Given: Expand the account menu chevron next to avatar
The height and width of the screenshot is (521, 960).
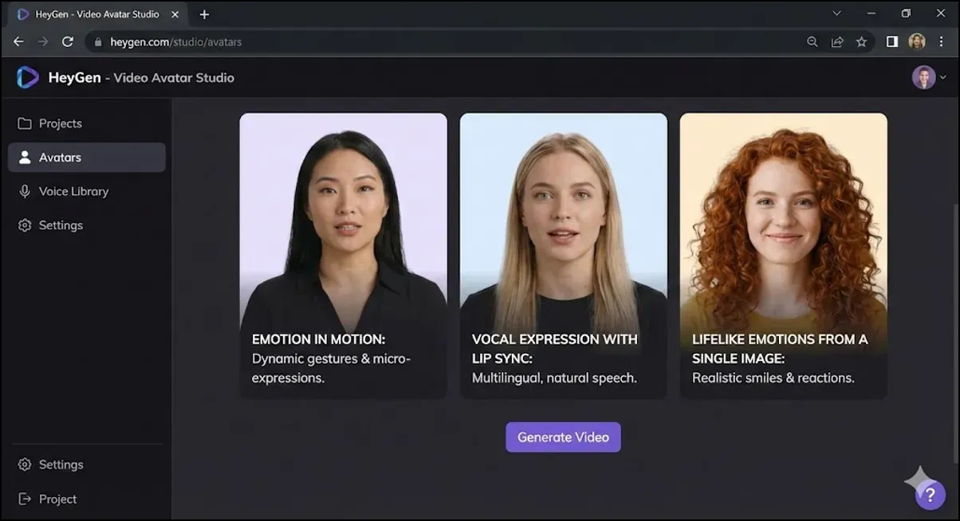Looking at the screenshot, I should [942, 77].
